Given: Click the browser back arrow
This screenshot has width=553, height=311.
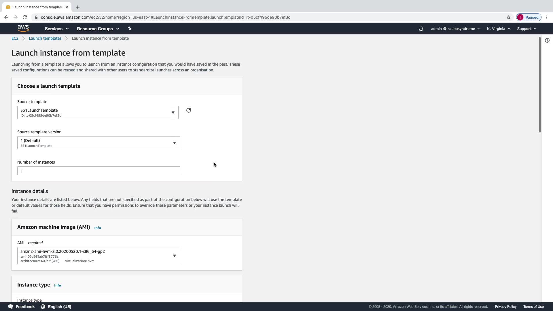Looking at the screenshot, I should 6,17.
